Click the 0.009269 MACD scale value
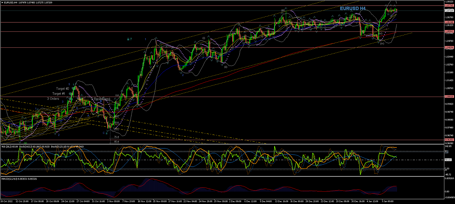Image resolution: width=455 pixels, height=204 pixels. tap(450, 178)
